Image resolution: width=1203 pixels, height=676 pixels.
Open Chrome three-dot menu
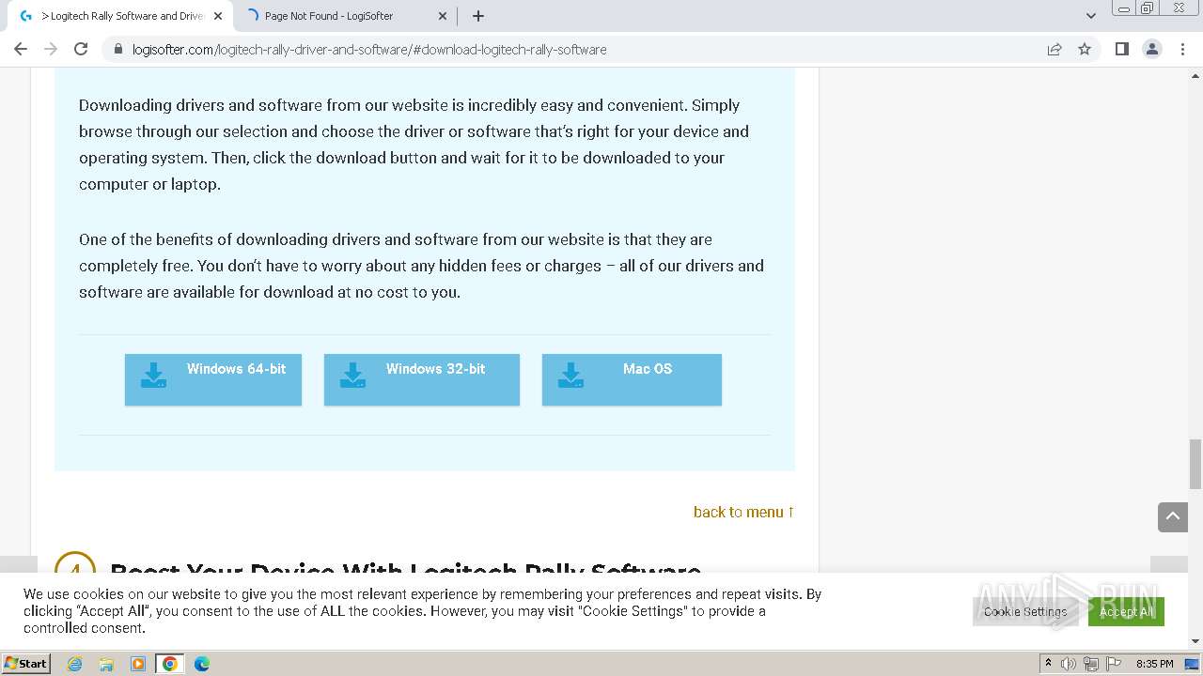(1182, 49)
